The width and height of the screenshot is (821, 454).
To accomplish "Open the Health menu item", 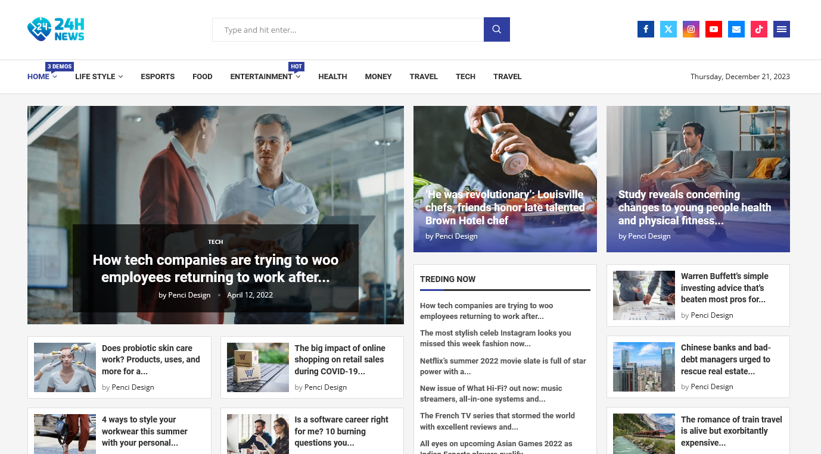I will (x=332, y=77).
